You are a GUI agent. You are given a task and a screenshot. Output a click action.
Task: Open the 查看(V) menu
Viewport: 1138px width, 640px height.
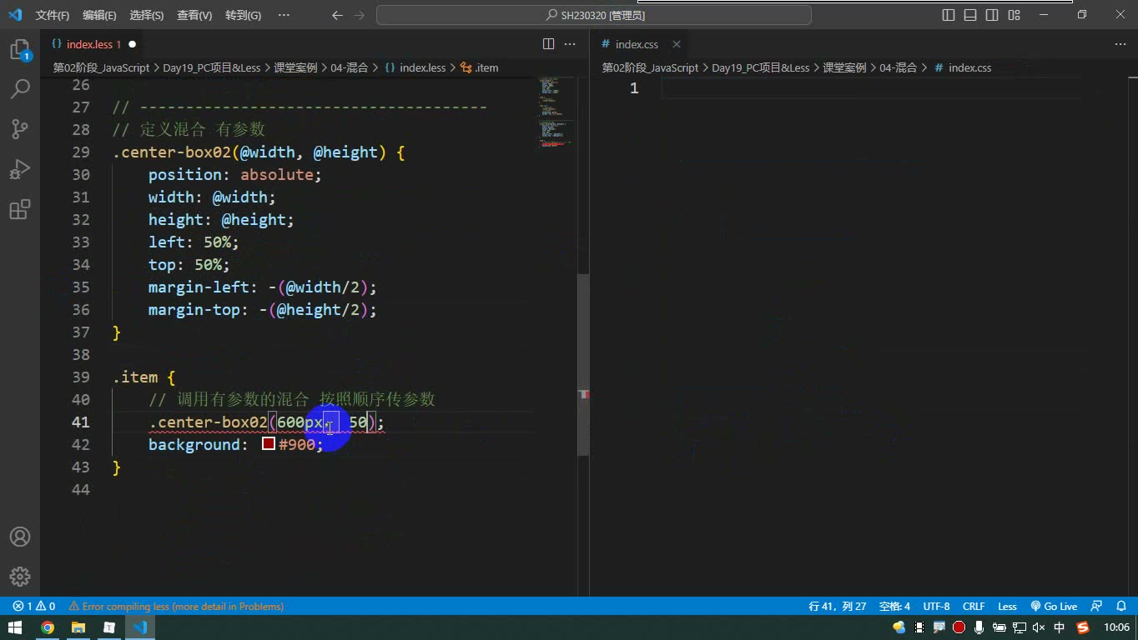click(x=194, y=15)
